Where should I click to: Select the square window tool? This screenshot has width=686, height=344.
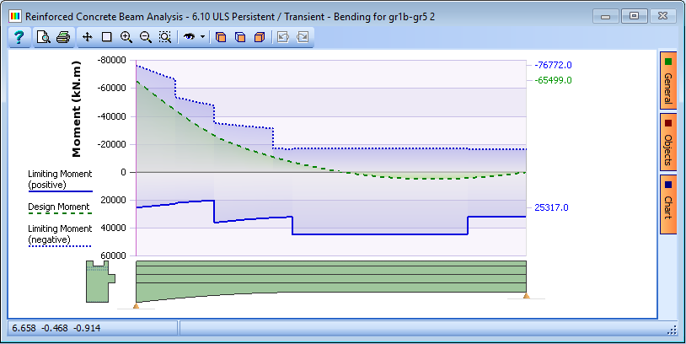(106, 37)
